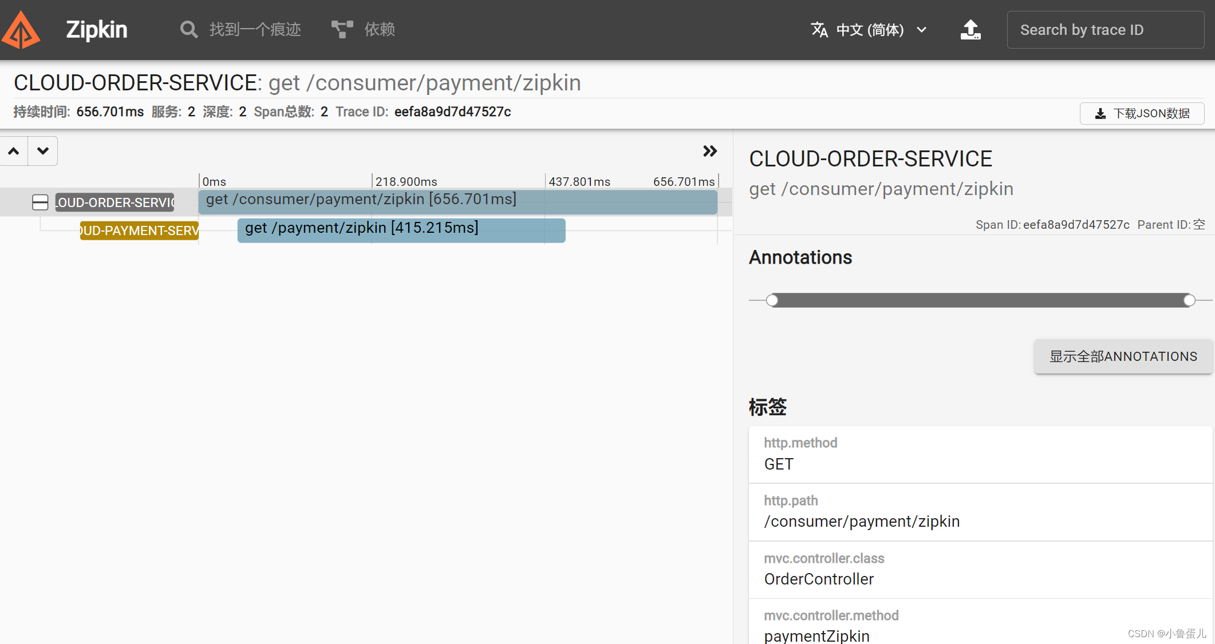
Task: Select the CLOUD-PAYMENT-SERVICE service label
Action: tap(139, 230)
